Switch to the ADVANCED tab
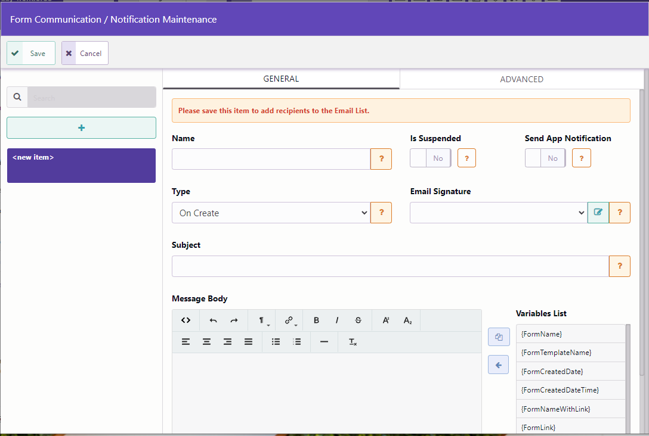Screen dimensions: 649x436 click(x=521, y=79)
